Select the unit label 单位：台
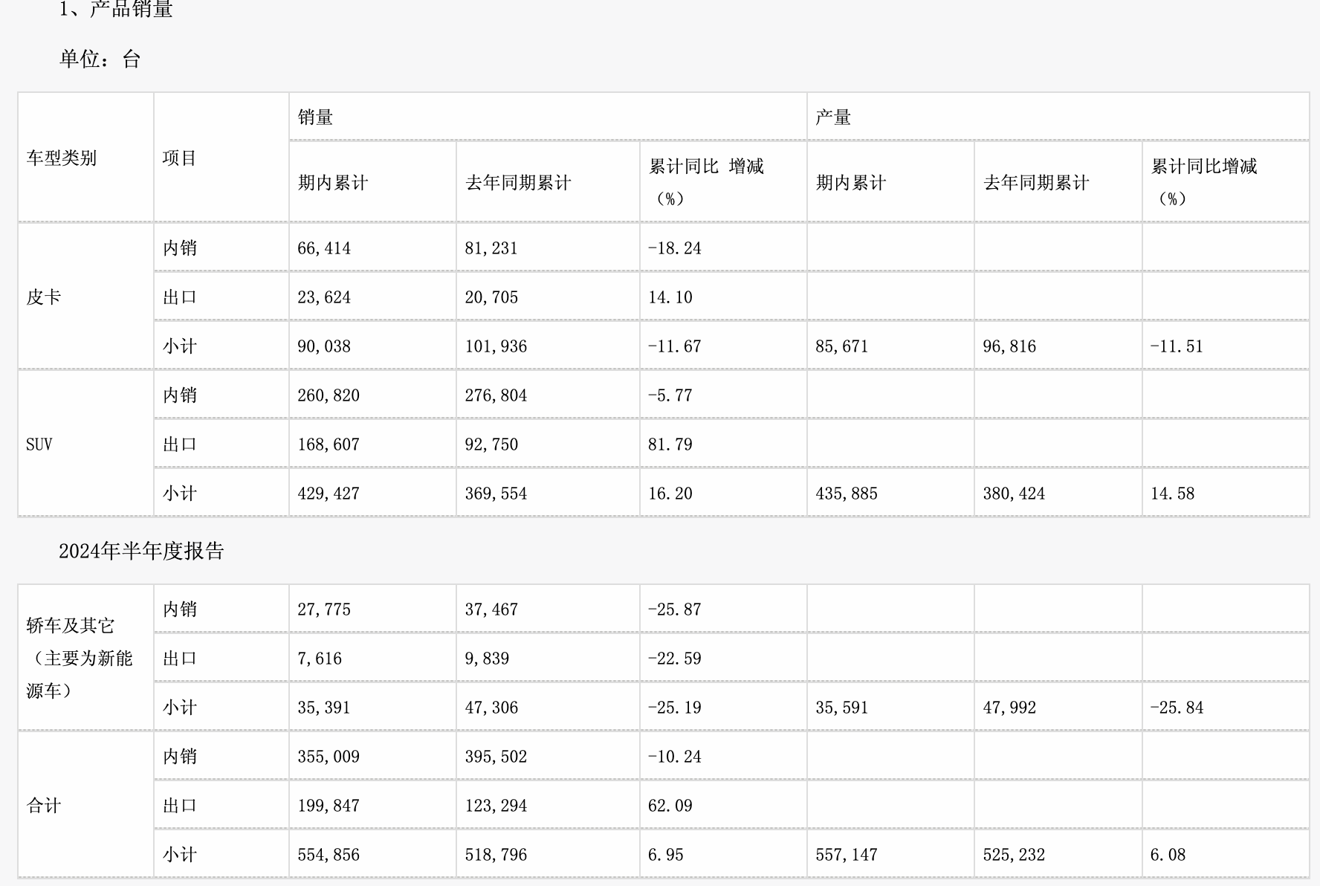1320x886 pixels. point(100,59)
